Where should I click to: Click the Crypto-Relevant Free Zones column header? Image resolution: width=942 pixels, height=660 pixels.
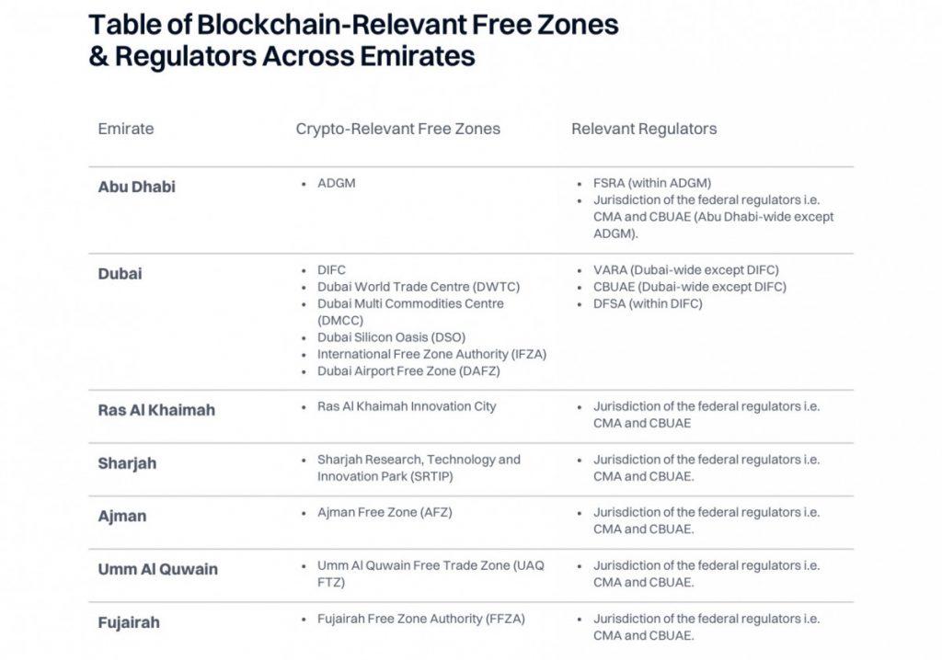[x=397, y=129]
